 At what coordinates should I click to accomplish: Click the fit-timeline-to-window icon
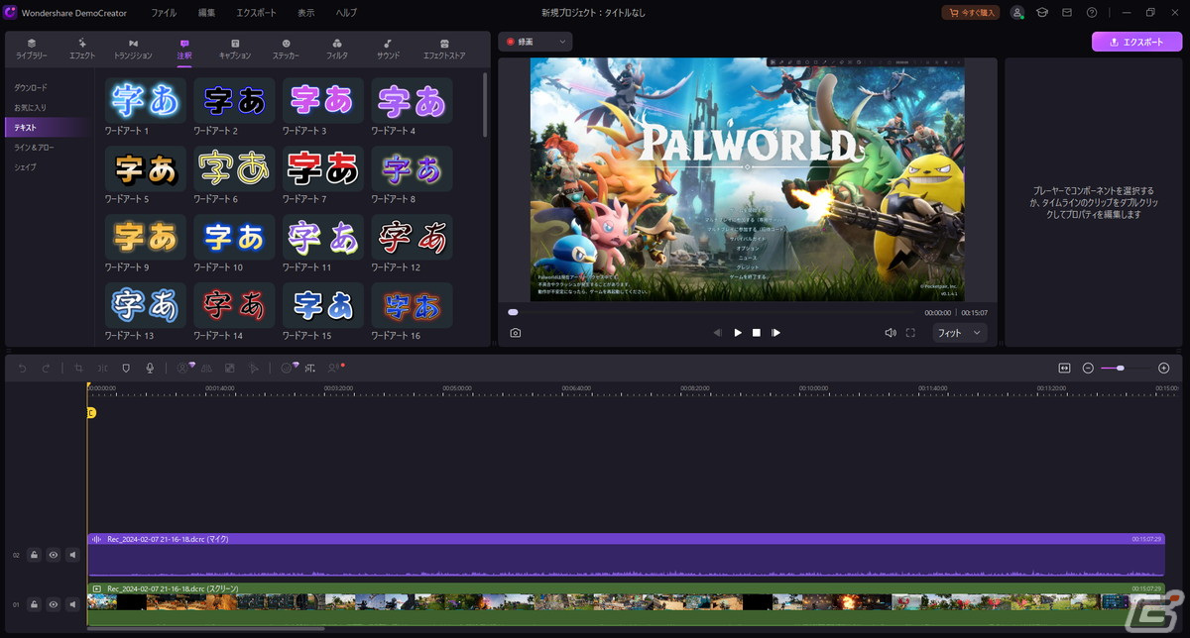(1064, 368)
